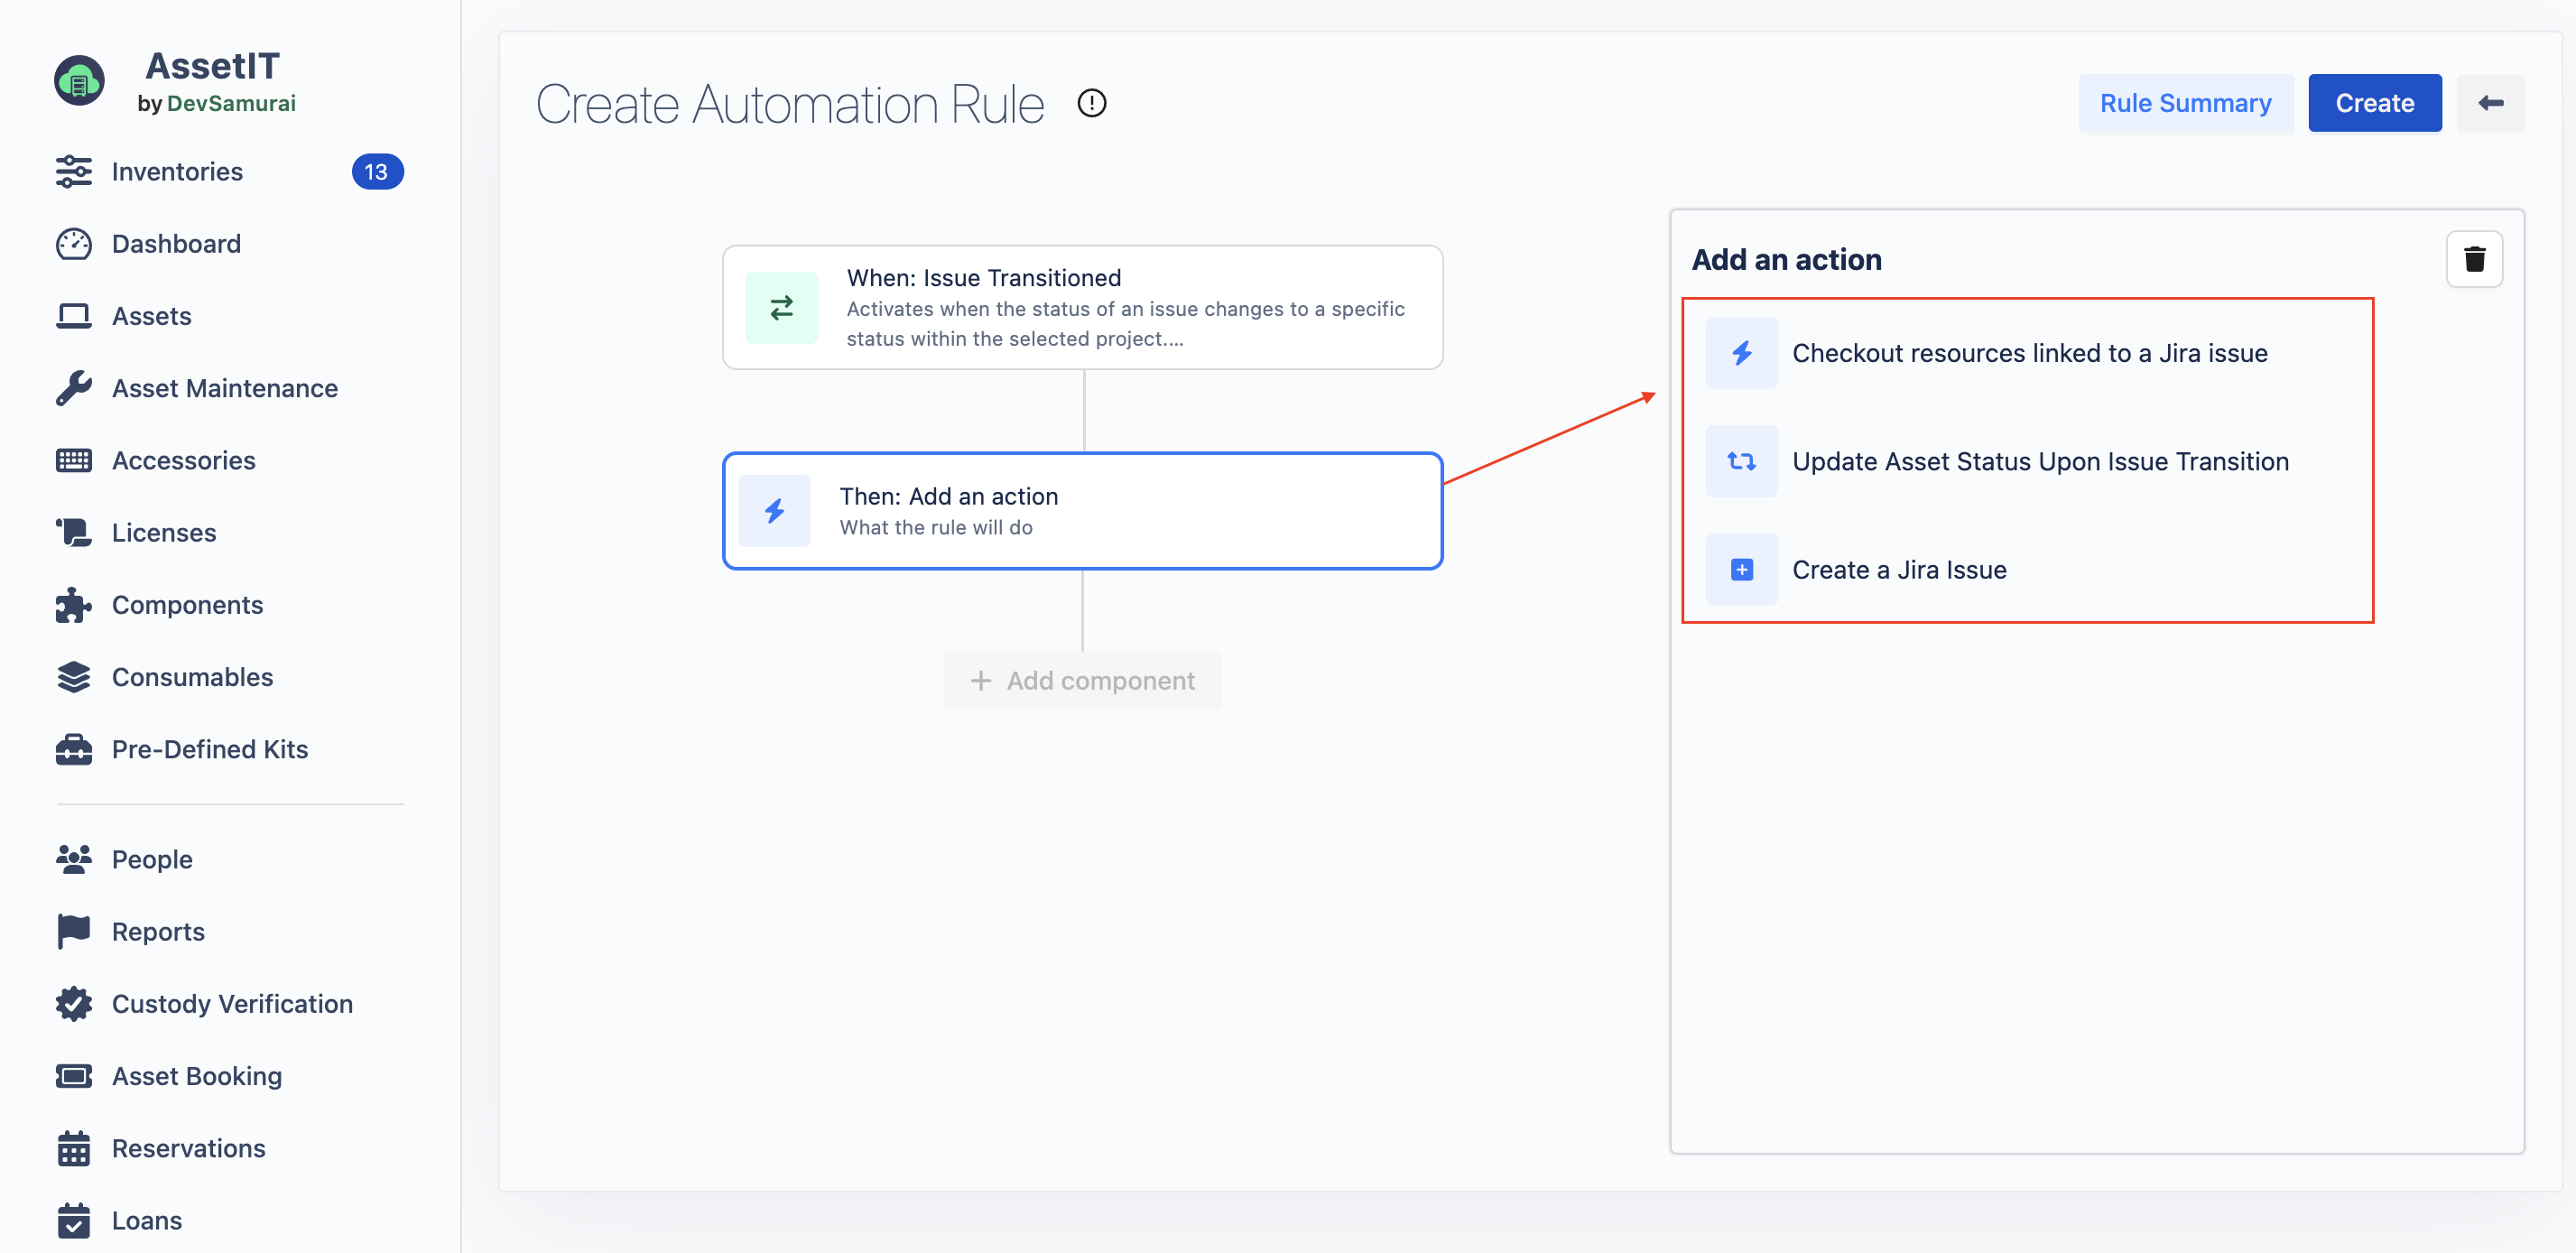Click the Update Asset Status cycle icon

[1740, 461]
